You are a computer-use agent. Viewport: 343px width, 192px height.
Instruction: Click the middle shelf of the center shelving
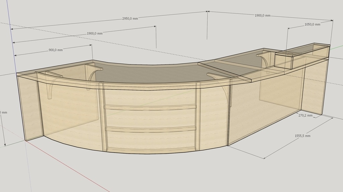tap(150, 129)
